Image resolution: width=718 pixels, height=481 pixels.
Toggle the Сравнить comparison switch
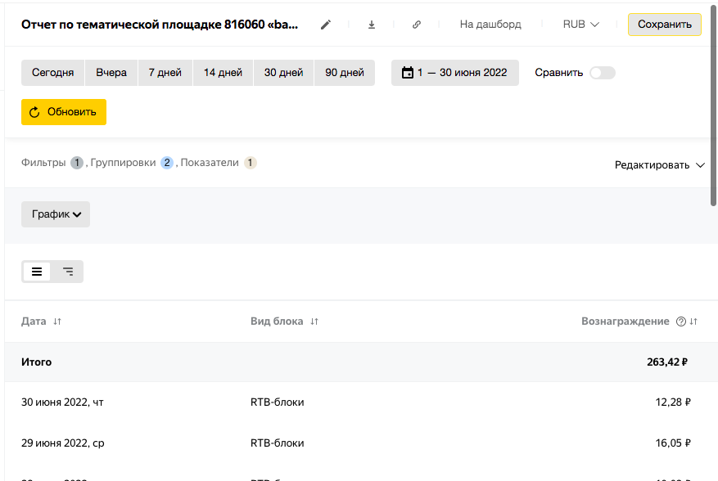[602, 73]
